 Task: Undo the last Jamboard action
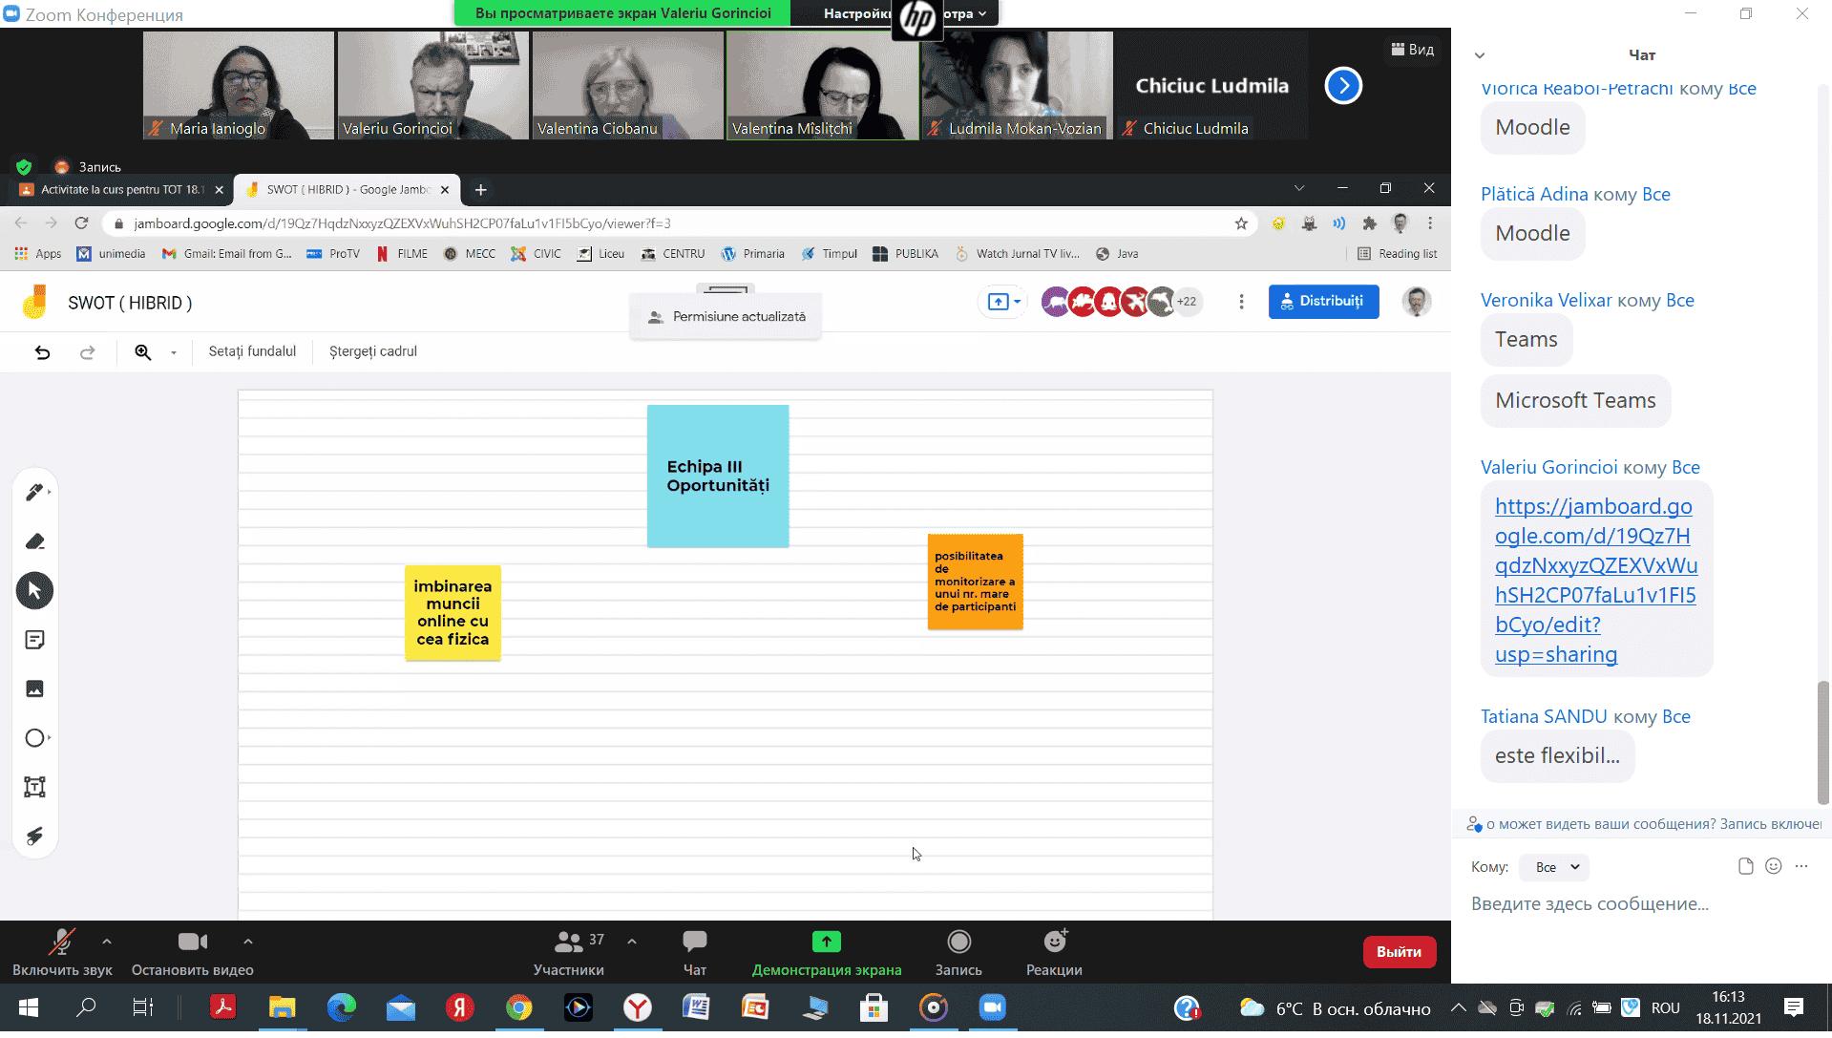tap(42, 352)
